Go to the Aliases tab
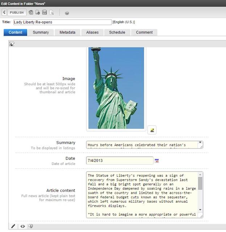 coord(92,32)
